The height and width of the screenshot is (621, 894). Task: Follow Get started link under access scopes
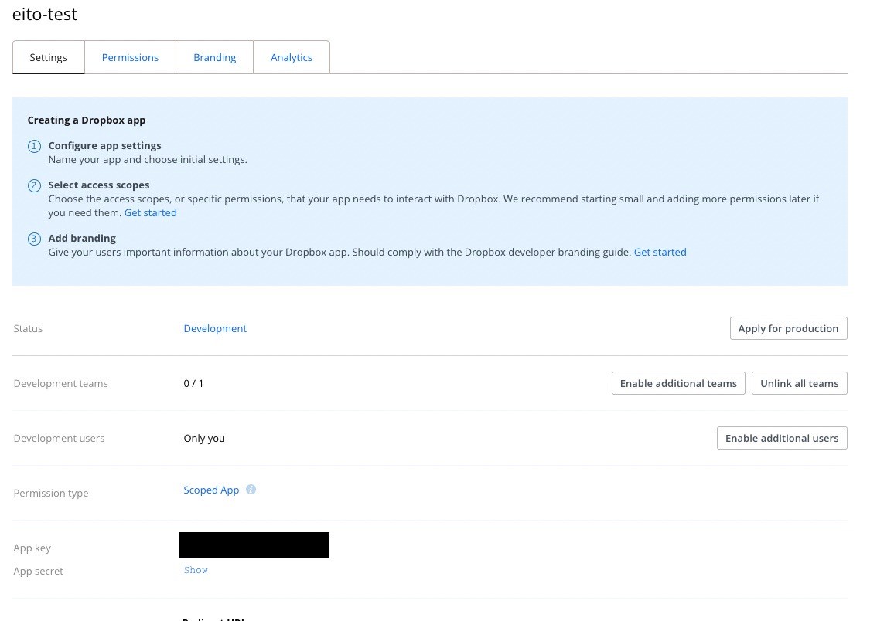click(x=151, y=213)
